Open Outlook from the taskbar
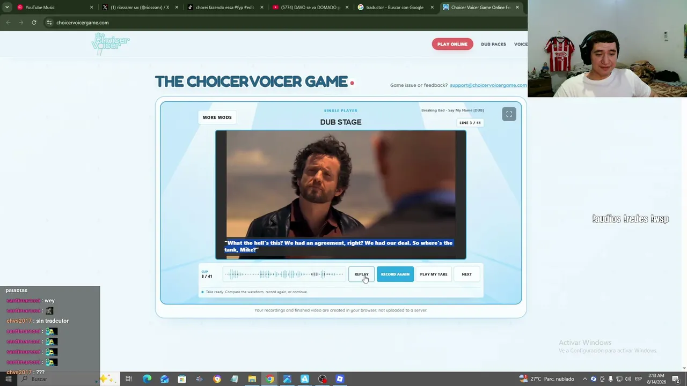This screenshot has height=386, width=687. coord(164,379)
